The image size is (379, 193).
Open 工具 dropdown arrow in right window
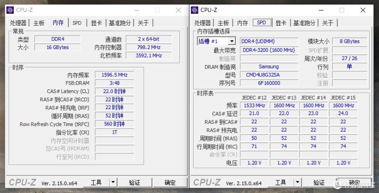[298, 182]
